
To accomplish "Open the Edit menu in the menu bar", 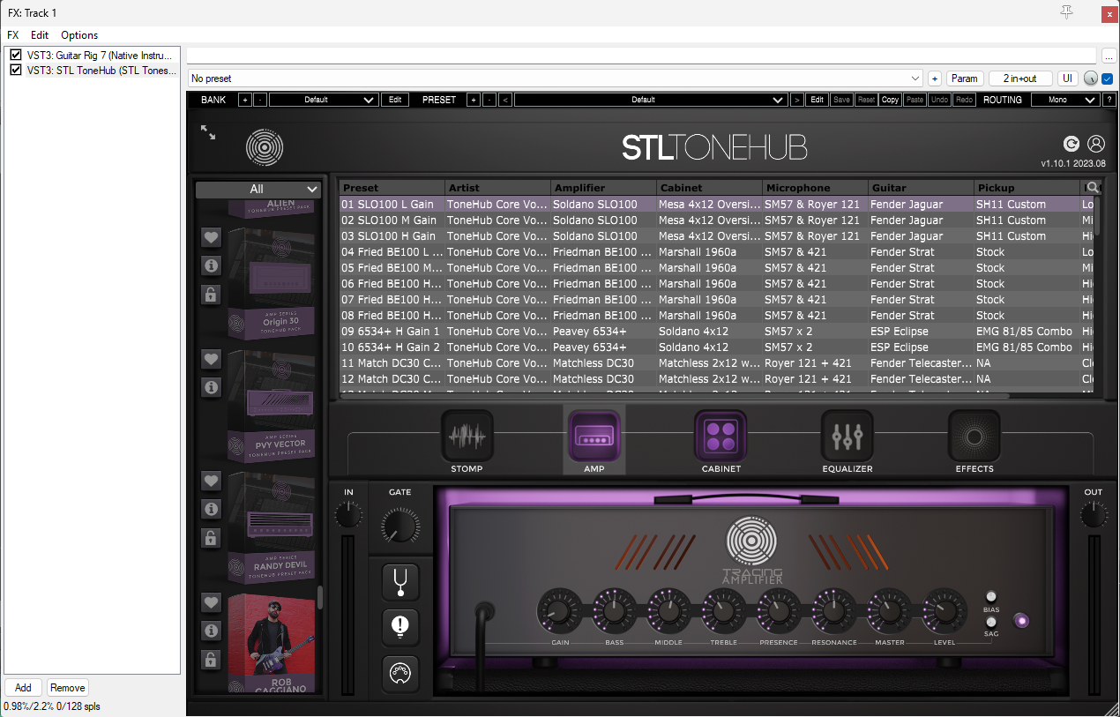I will (x=40, y=35).
